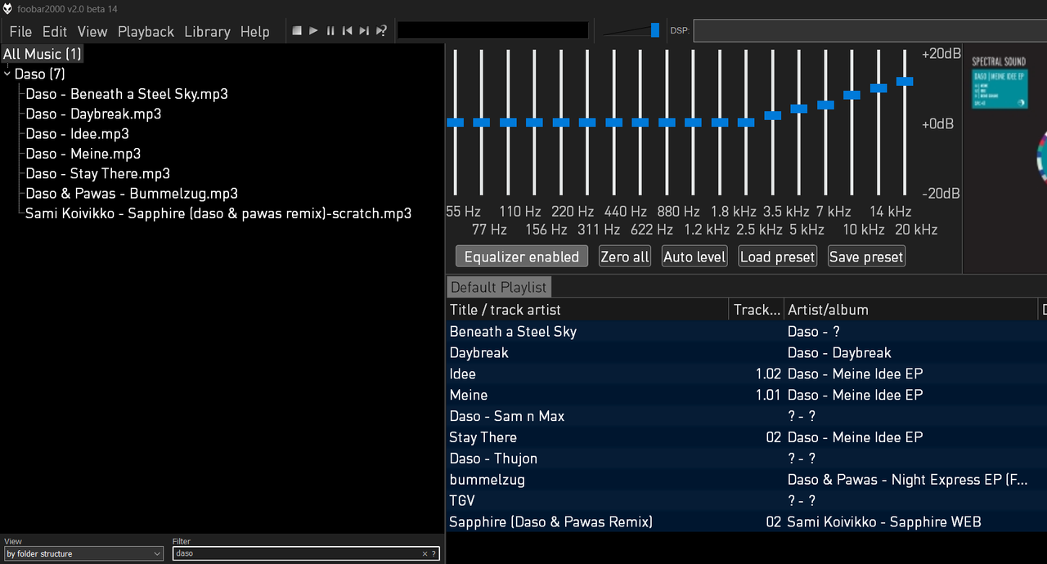Select playlist row titled Stay There
Screen dimensions: 1047x564
click(x=746, y=437)
